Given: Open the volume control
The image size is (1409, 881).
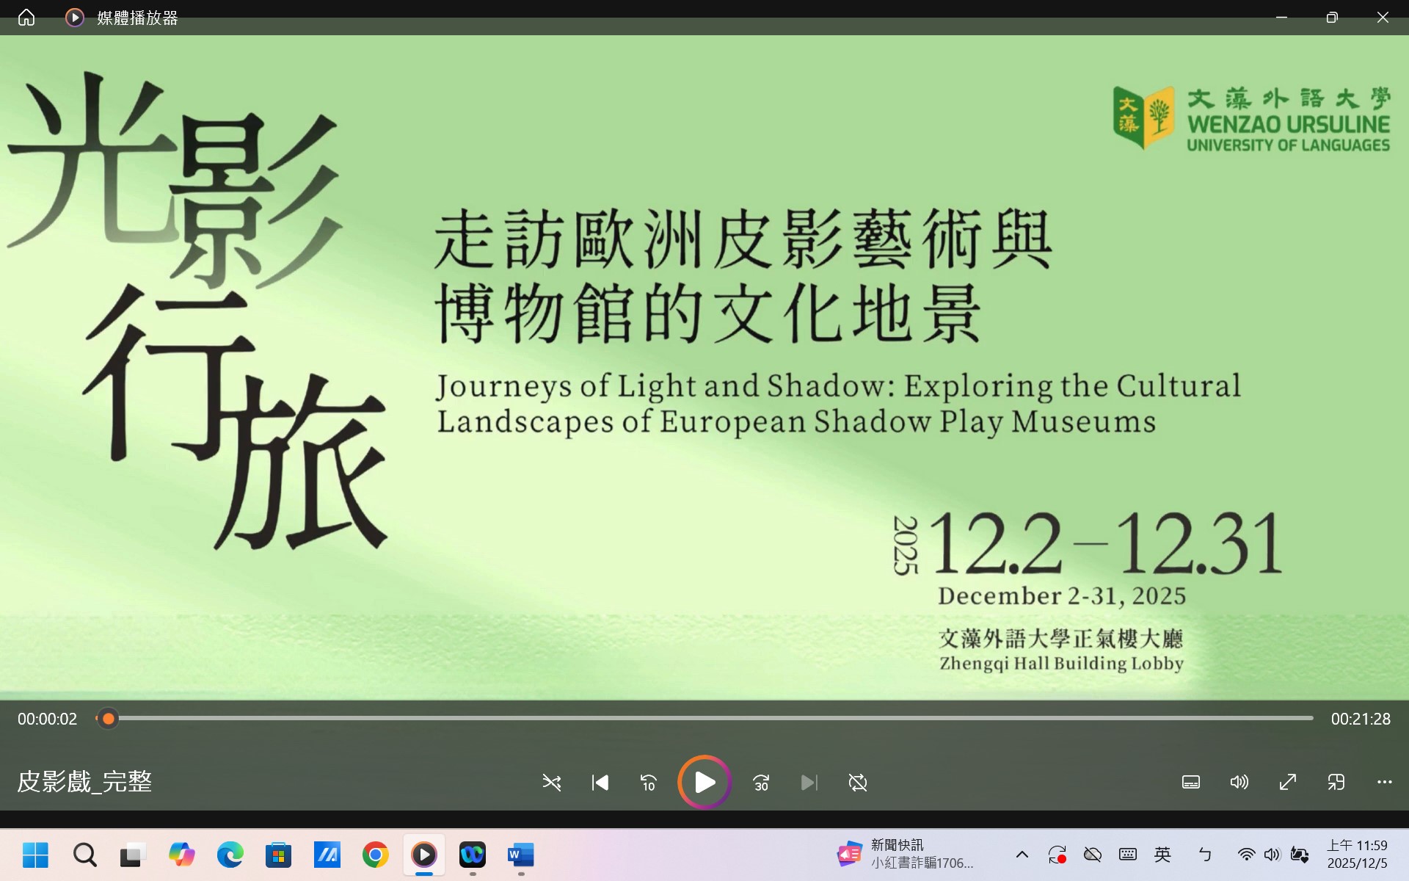Looking at the screenshot, I should click(x=1239, y=782).
